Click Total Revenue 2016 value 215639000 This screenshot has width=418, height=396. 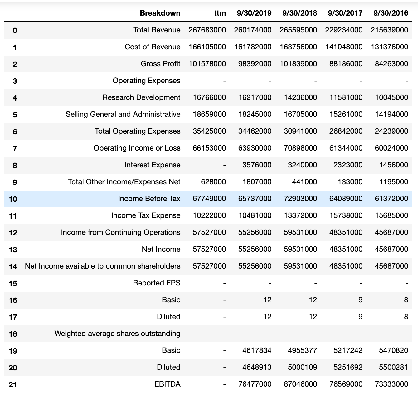point(389,30)
